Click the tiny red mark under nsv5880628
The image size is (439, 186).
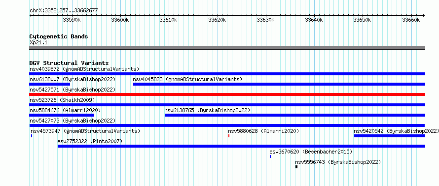[x=229, y=136]
